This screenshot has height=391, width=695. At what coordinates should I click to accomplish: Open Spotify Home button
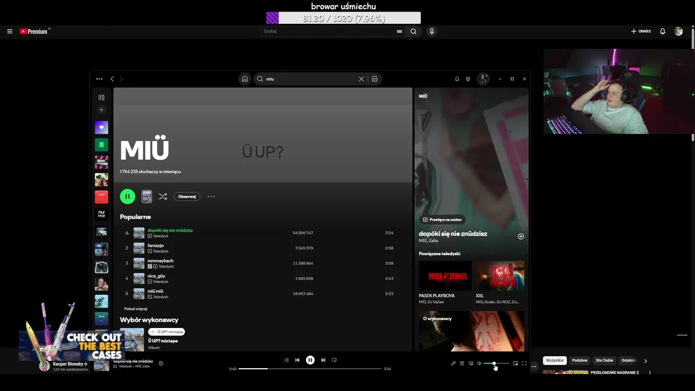pos(245,79)
